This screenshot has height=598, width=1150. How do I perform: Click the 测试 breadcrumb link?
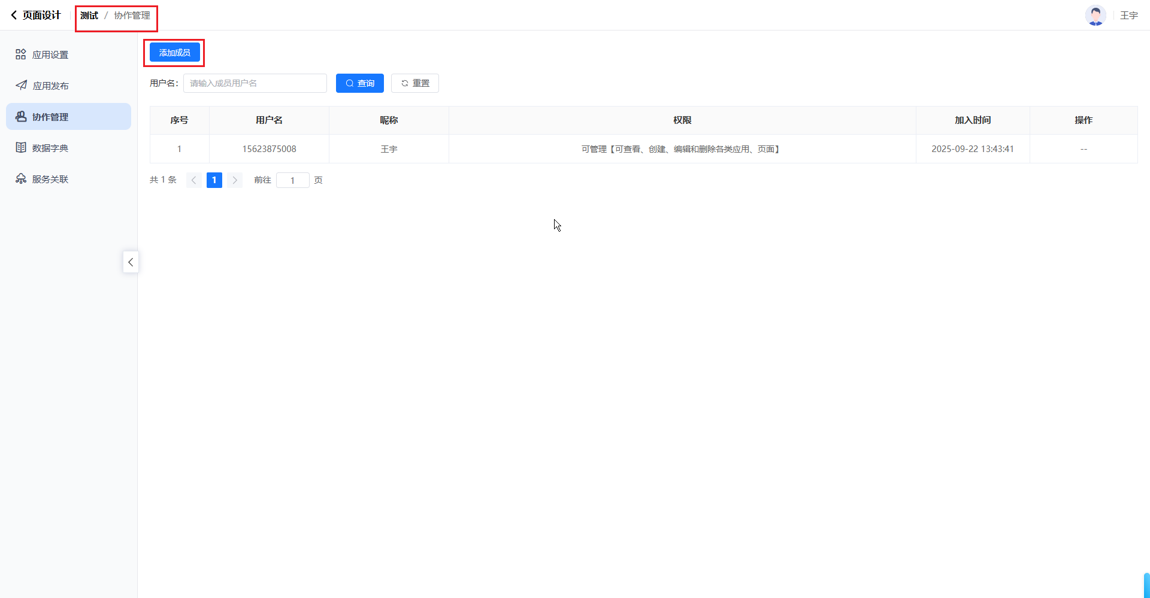pyautogui.click(x=89, y=16)
